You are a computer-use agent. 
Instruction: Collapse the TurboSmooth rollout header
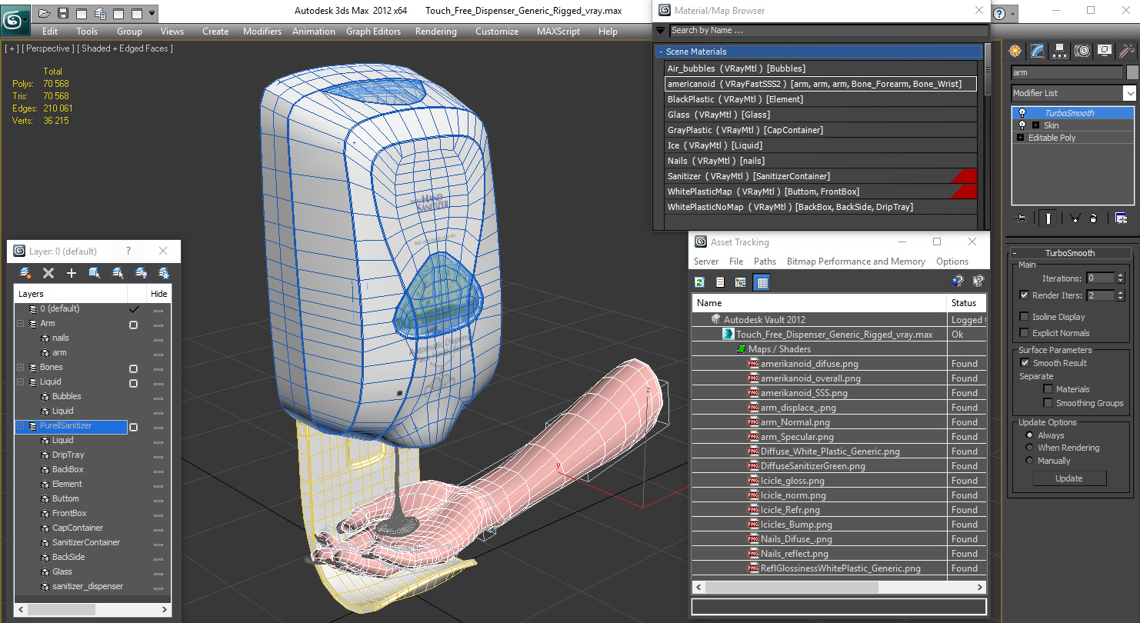tap(1069, 253)
